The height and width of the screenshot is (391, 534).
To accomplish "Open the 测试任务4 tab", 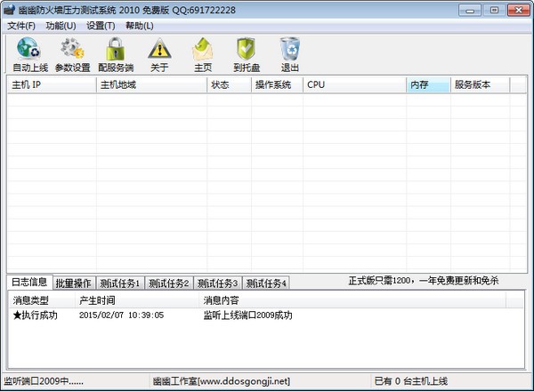I will (267, 283).
